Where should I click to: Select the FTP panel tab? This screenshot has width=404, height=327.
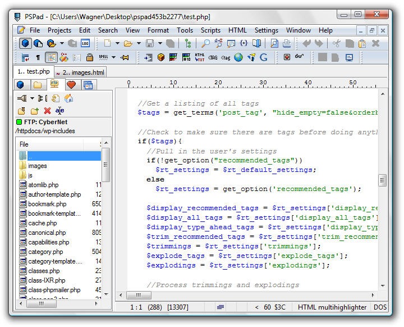pyautogui.click(x=54, y=84)
